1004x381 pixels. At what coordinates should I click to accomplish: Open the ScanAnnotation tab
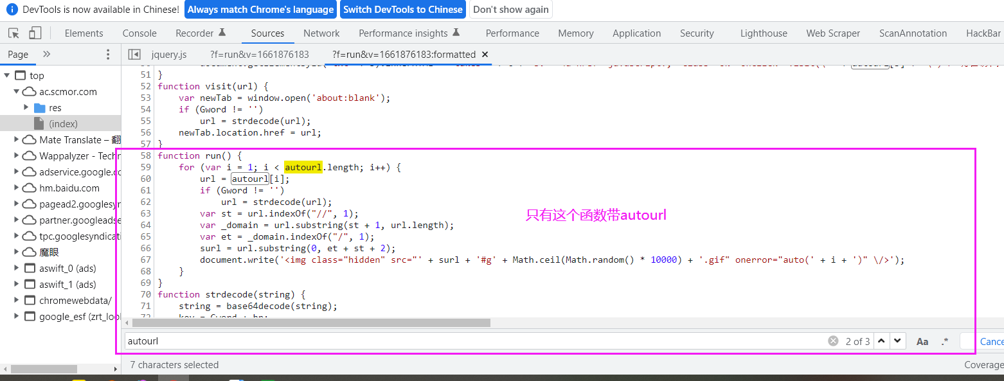click(x=913, y=33)
